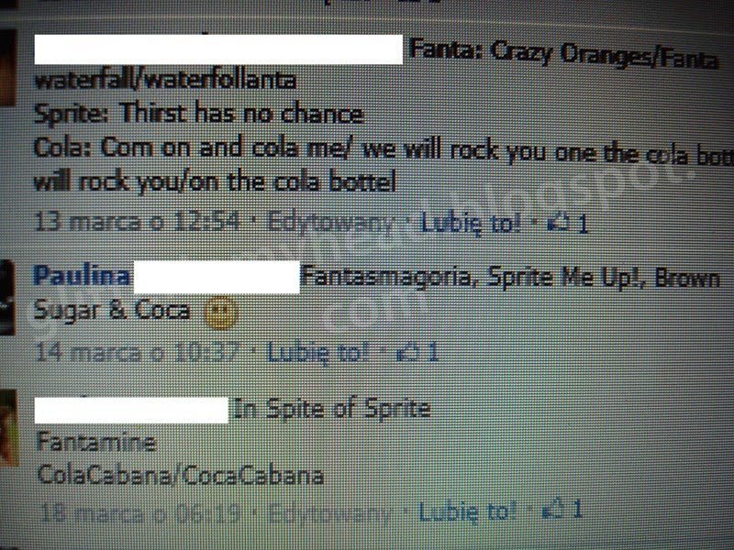The height and width of the screenshot is (550, 734).
Task: Open thumbs-up like count on 18 marca comment
Action: coord(562,511)
